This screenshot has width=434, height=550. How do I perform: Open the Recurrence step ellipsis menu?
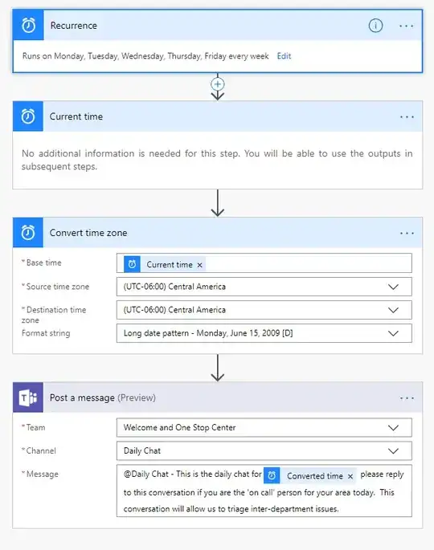[406, 26]
